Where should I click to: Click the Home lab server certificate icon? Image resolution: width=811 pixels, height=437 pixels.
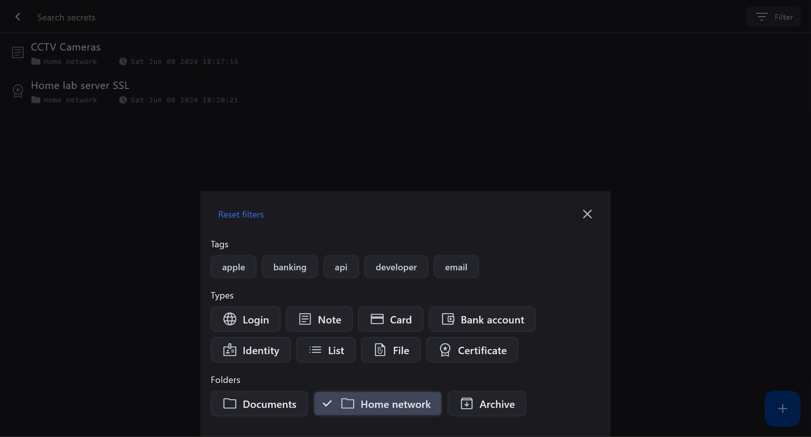pyautogui.click(x=18, y=91)
